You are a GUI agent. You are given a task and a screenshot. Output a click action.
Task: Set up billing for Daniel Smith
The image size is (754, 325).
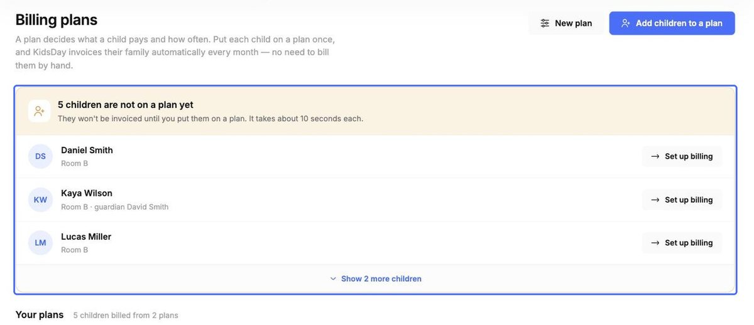coord(682,156)
